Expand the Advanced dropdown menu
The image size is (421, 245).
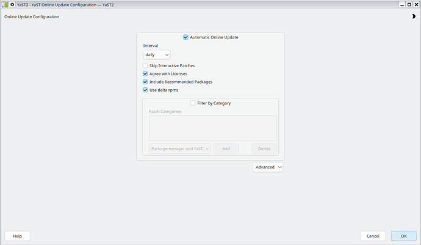pyautogui.click(x=268, y=167)
